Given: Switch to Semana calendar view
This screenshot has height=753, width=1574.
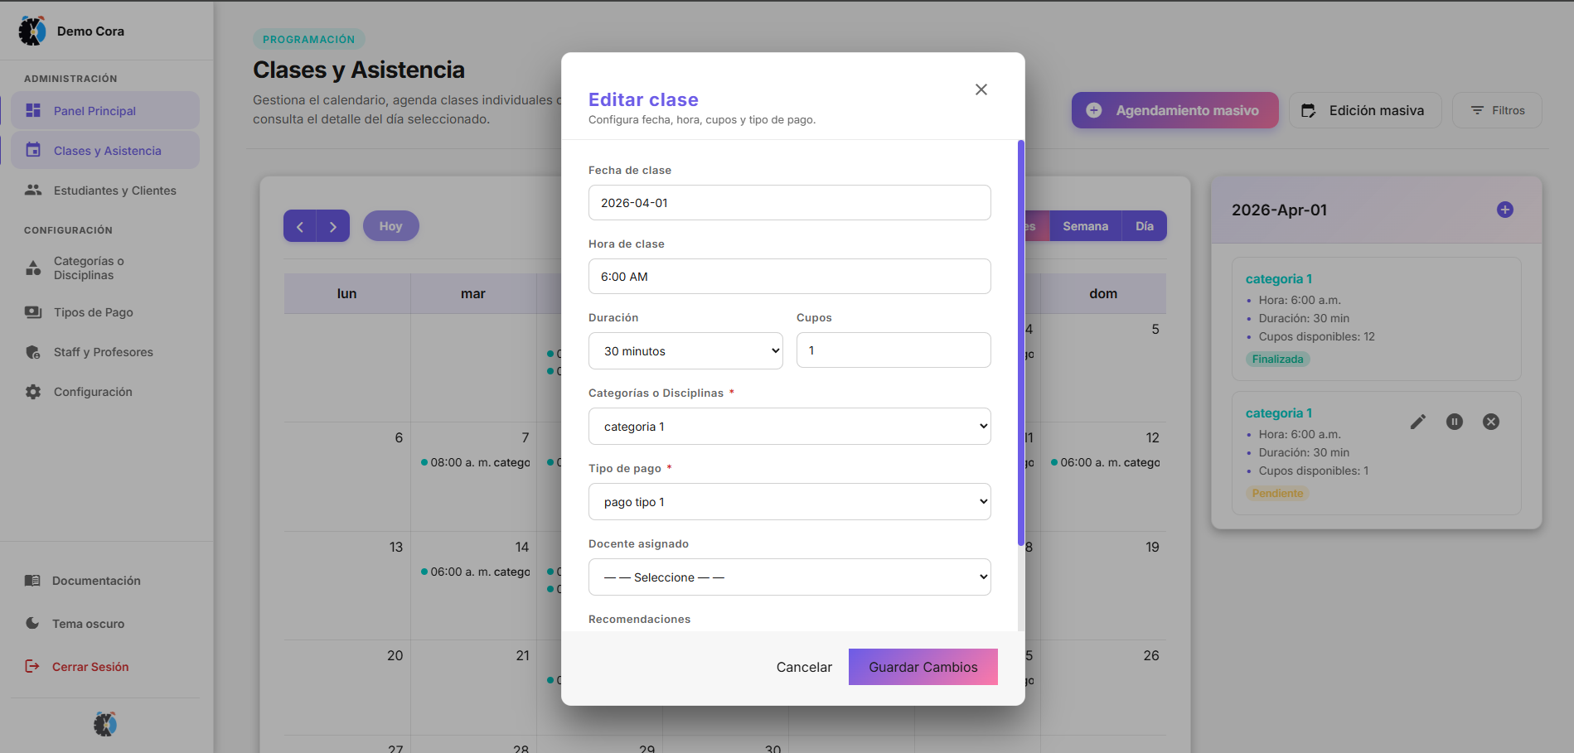Looking at the screenshot, I should point(1085,226).
